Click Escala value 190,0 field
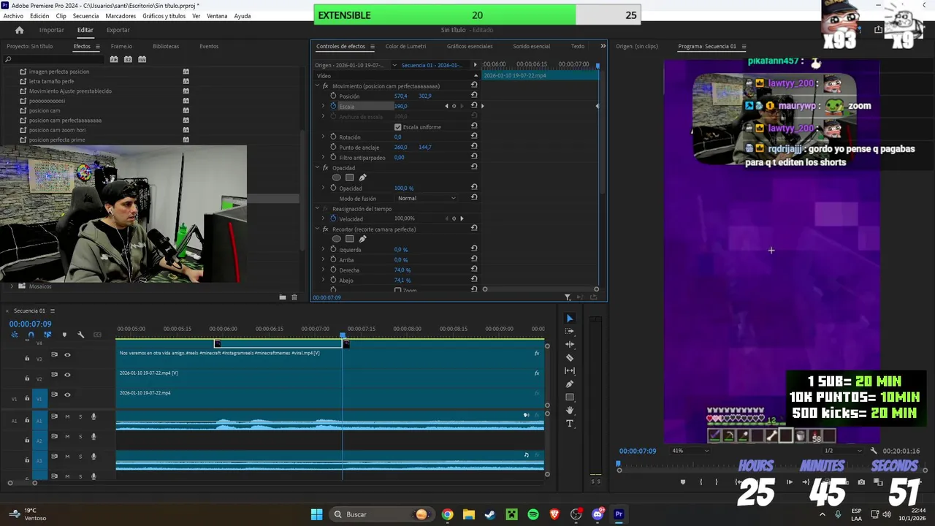 pyautogui.click(x=401, y=106)
